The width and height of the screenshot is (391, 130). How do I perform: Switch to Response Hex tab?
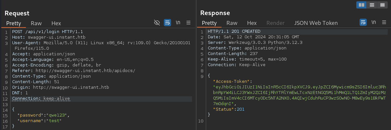point(252,23)
